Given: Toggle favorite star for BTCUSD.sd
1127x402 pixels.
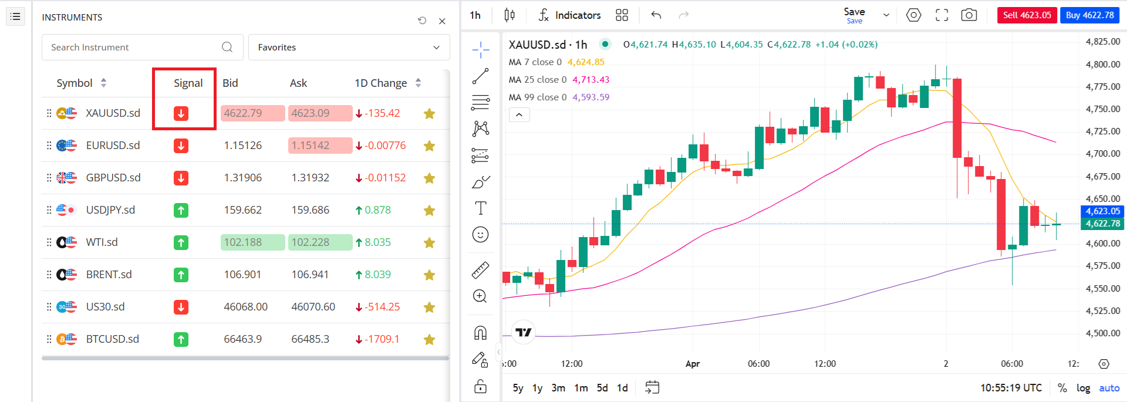Looking at the screenshot, I should click(x=430, y=339).
